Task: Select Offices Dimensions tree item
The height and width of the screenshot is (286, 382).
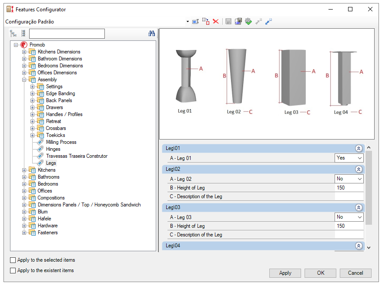Action: pos(57,73)
